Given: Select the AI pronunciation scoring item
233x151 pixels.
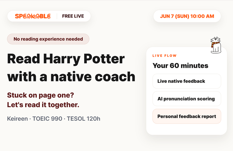Looking at the screenshot, I should click(187, 99).
